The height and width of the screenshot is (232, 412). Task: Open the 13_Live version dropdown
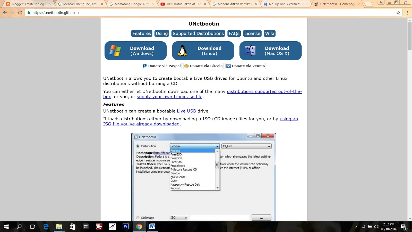point(246,146)
